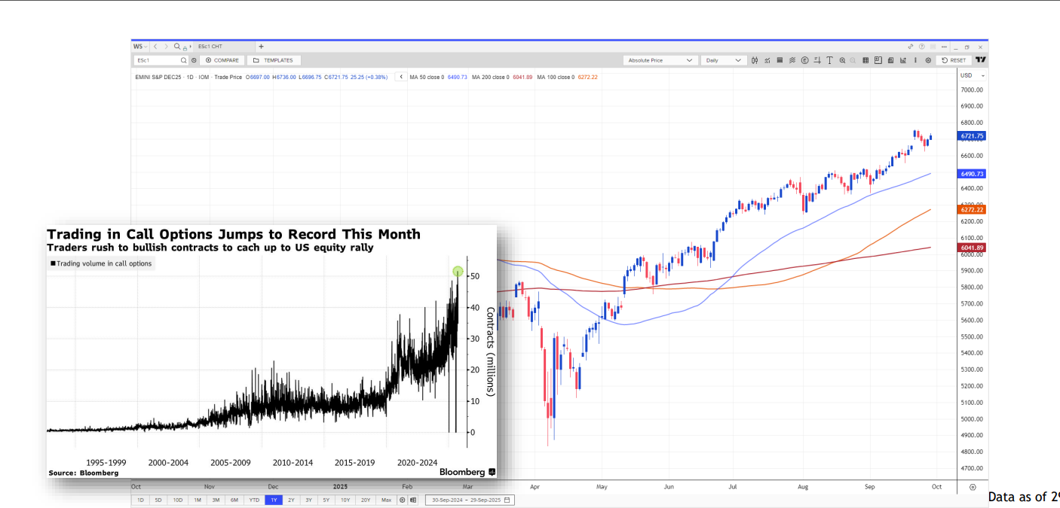
Task: Click the candlestick chart type icon
Action: (x=755, y=60)
